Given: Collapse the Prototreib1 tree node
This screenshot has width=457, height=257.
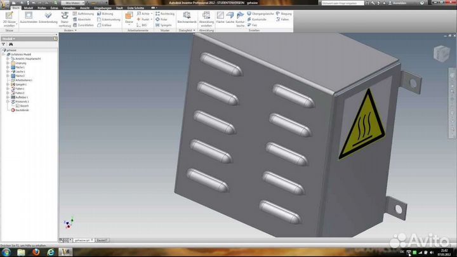Looking at the screenshot, I should (7, 101).
